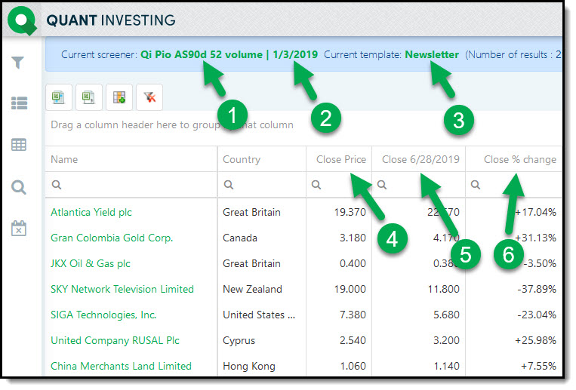
Task: Click the add column chooser toolbar icon
Action: tap(119, 97)
